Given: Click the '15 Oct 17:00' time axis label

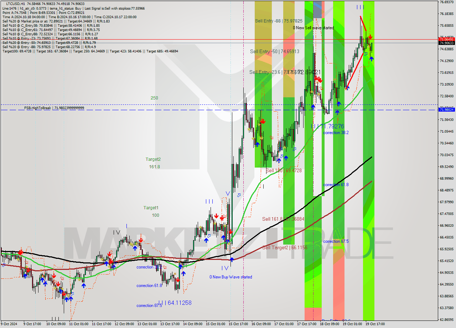Looking at the screenshot, I should tap(239, 324).
